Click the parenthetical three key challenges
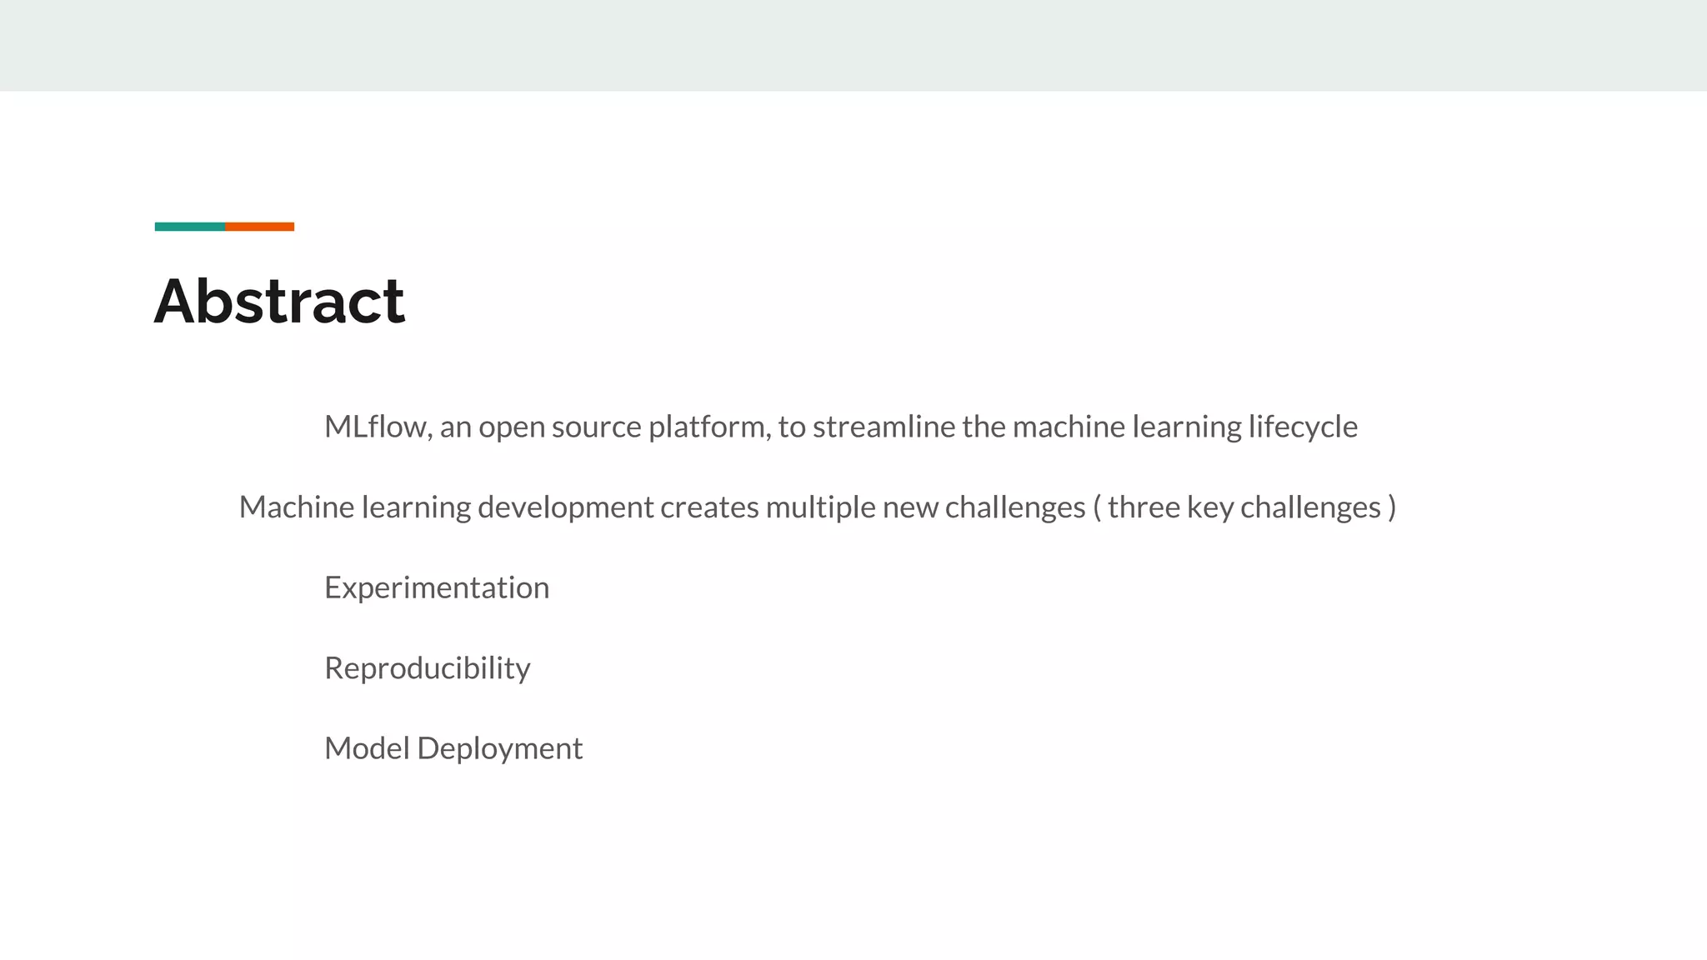The width and height of the screenshot is (1707, 960). pyautogui.click(x=1244, y=507)
